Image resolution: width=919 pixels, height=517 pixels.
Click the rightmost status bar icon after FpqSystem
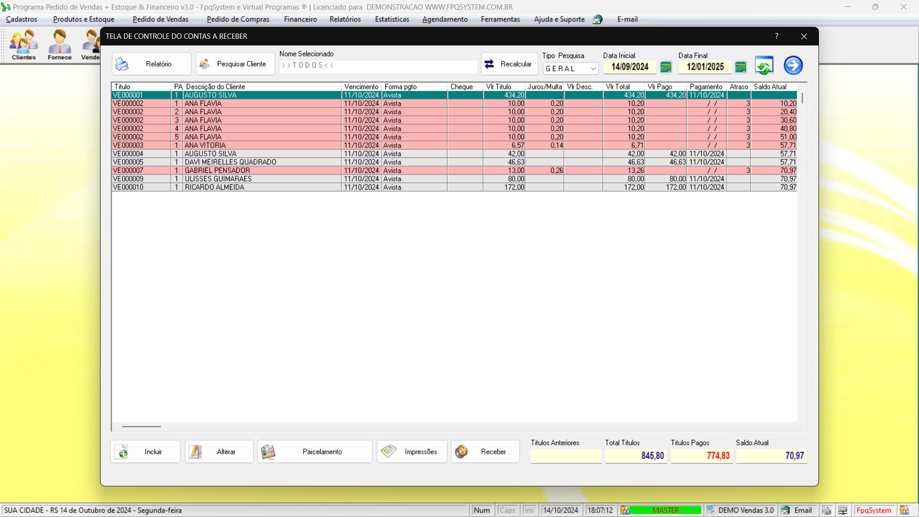coord(904,510)
